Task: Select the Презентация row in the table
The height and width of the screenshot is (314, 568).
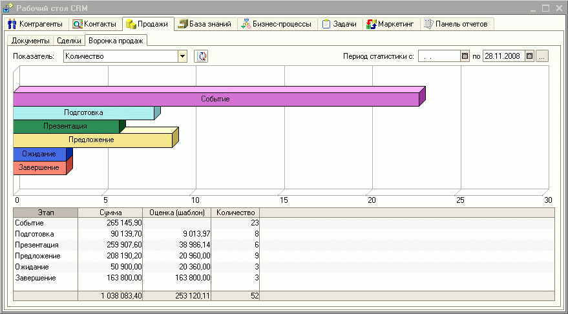Action: (x=36, y=245)
